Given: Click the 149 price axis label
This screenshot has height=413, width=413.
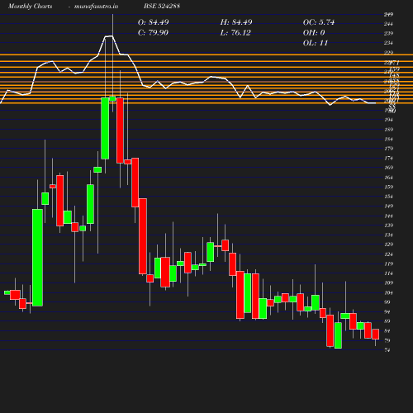Looking at the screenshot, I should tap(388, 206).
